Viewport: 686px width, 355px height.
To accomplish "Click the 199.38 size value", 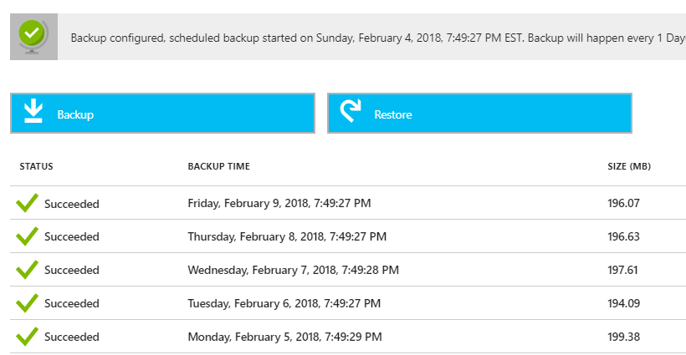I will (x=623, y=337).
